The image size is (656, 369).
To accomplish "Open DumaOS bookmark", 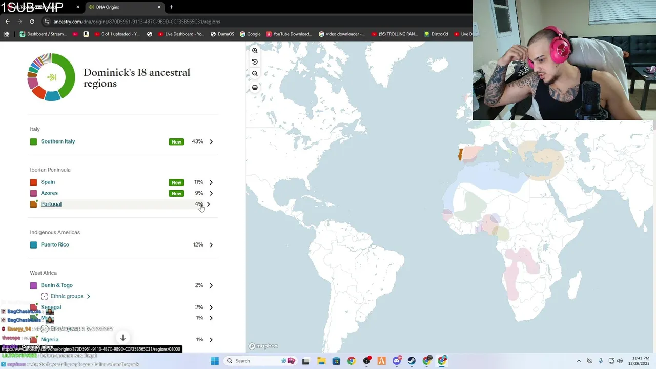I will point(222,34).
